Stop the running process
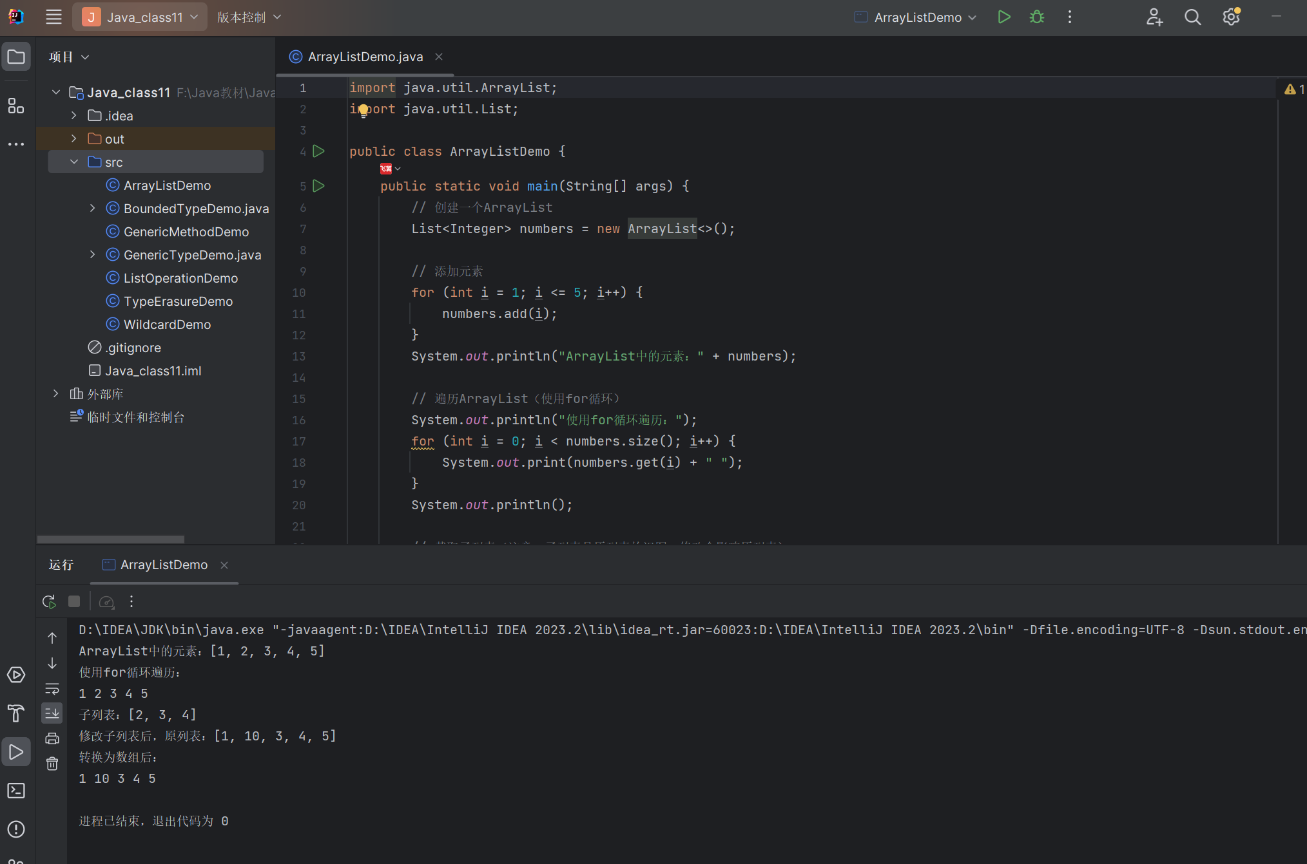Image resolution: width=1307 pixels, height=864 pixels. click(x=74, y=601)
